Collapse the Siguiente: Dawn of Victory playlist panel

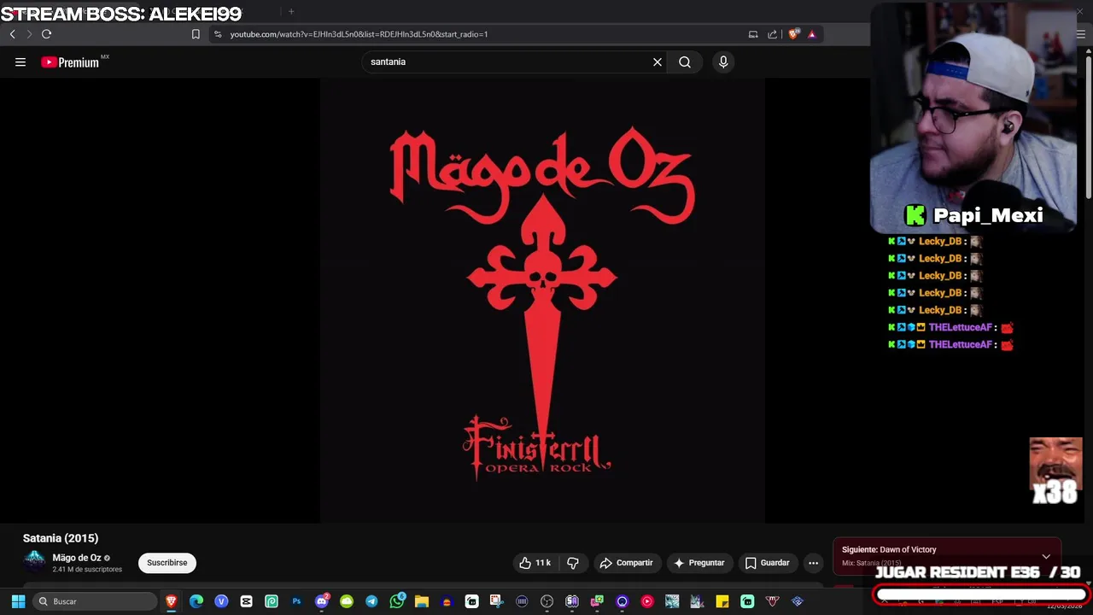1046,556
